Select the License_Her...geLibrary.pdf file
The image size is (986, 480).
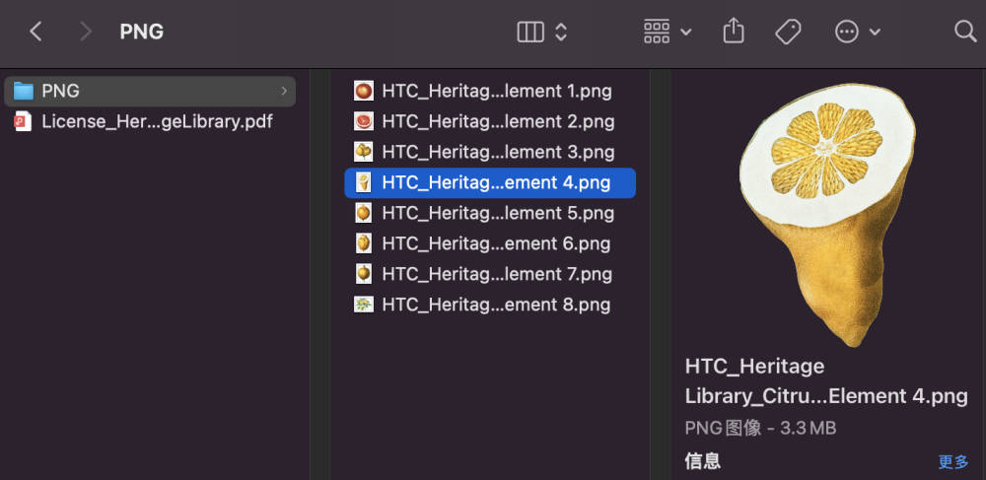(157, 122)
